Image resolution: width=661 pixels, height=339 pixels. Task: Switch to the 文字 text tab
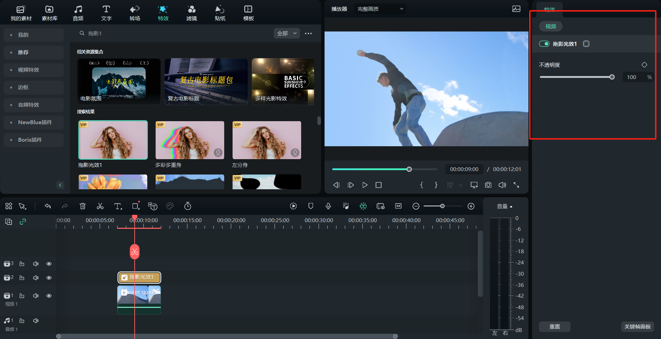(x=106, y=13)
